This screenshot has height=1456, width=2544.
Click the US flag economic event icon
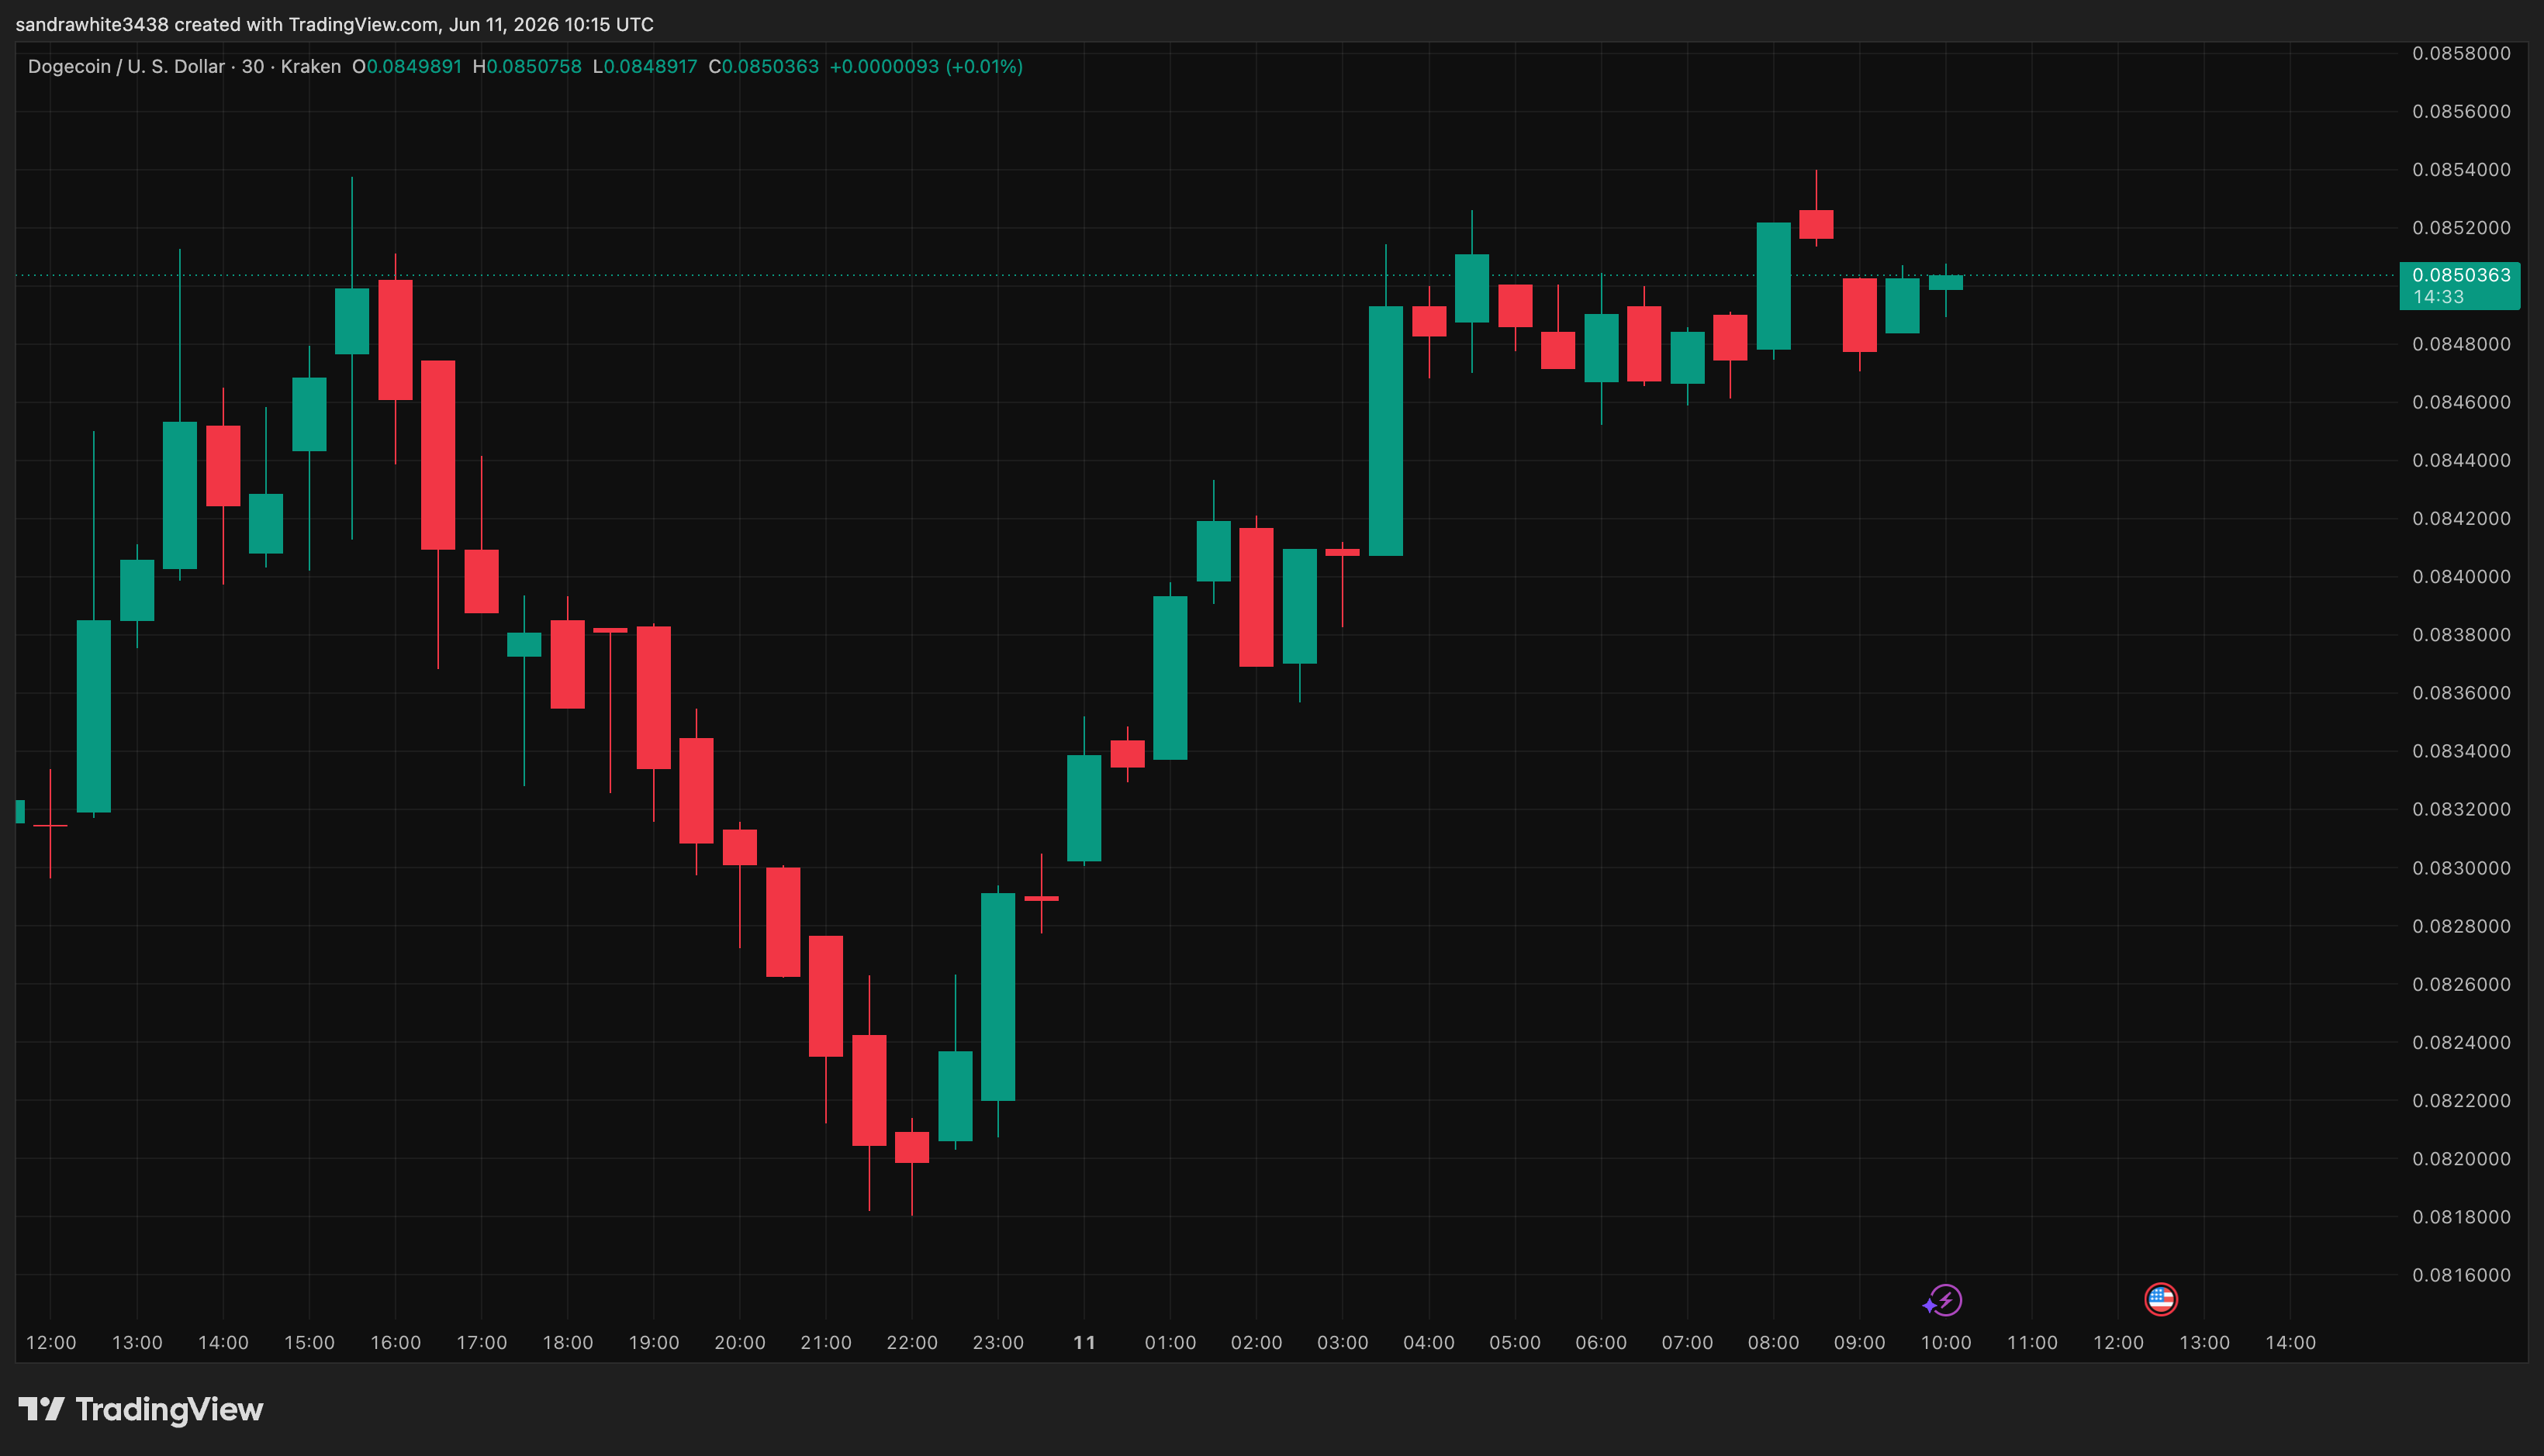tap(2161, 1299)
